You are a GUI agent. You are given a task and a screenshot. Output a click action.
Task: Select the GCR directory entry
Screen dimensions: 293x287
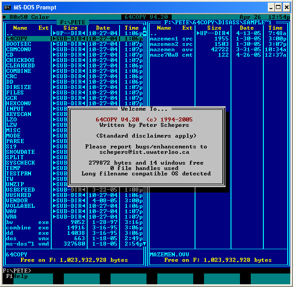[x=74, y=98]
